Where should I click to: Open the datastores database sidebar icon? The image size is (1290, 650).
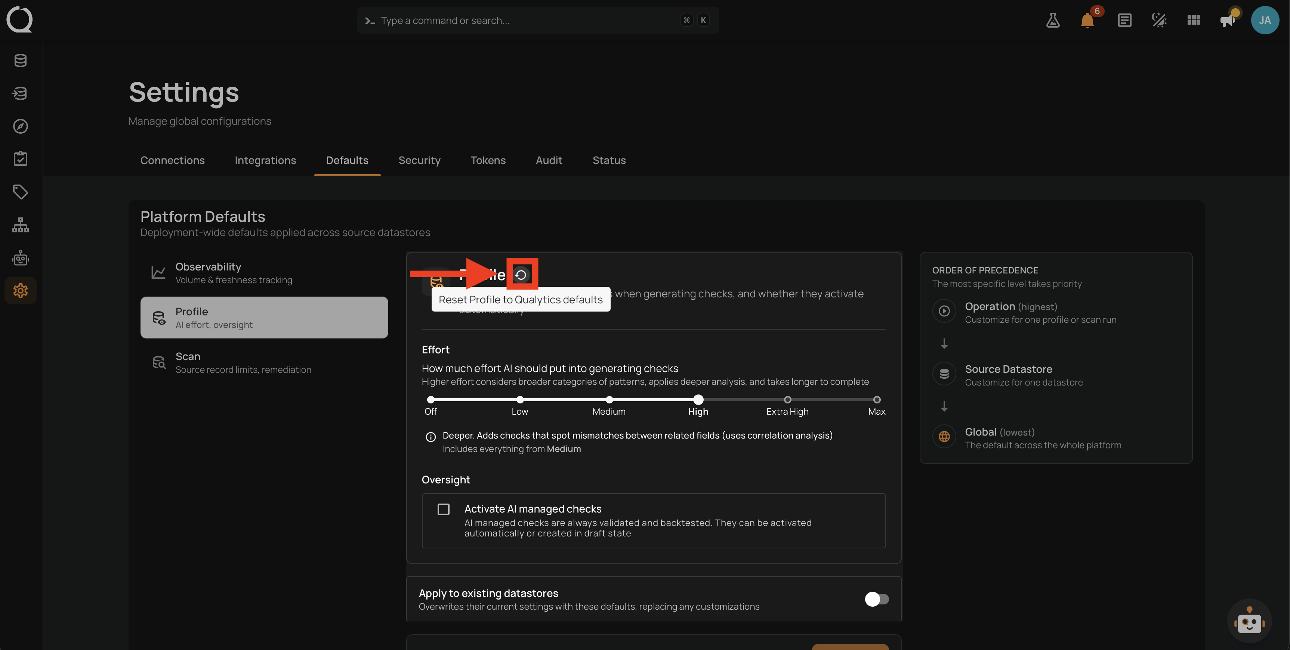coord(21,61)
